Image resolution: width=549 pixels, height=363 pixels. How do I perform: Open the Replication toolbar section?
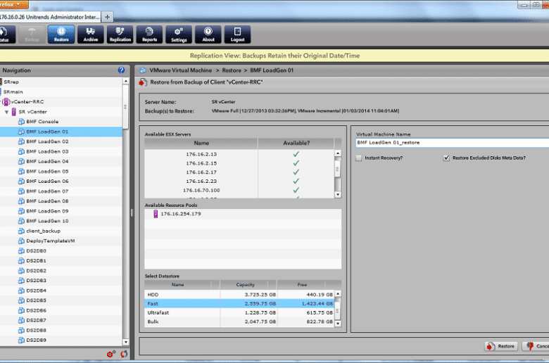[120, 34]
